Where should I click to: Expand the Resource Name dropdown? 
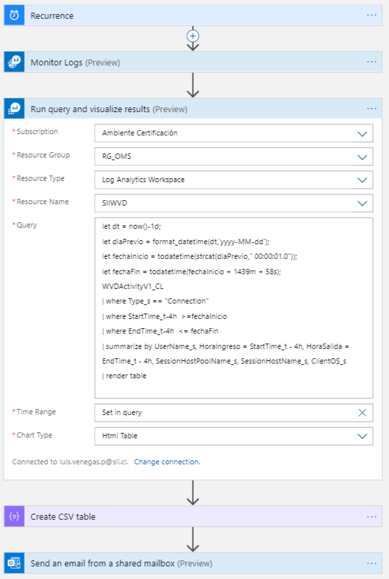[362, 203]
